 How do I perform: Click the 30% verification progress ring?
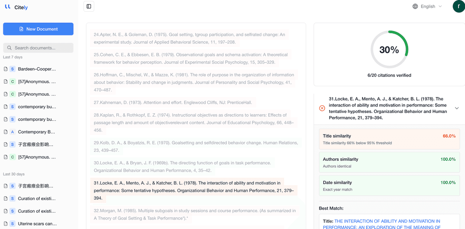[x=389, y=50]
